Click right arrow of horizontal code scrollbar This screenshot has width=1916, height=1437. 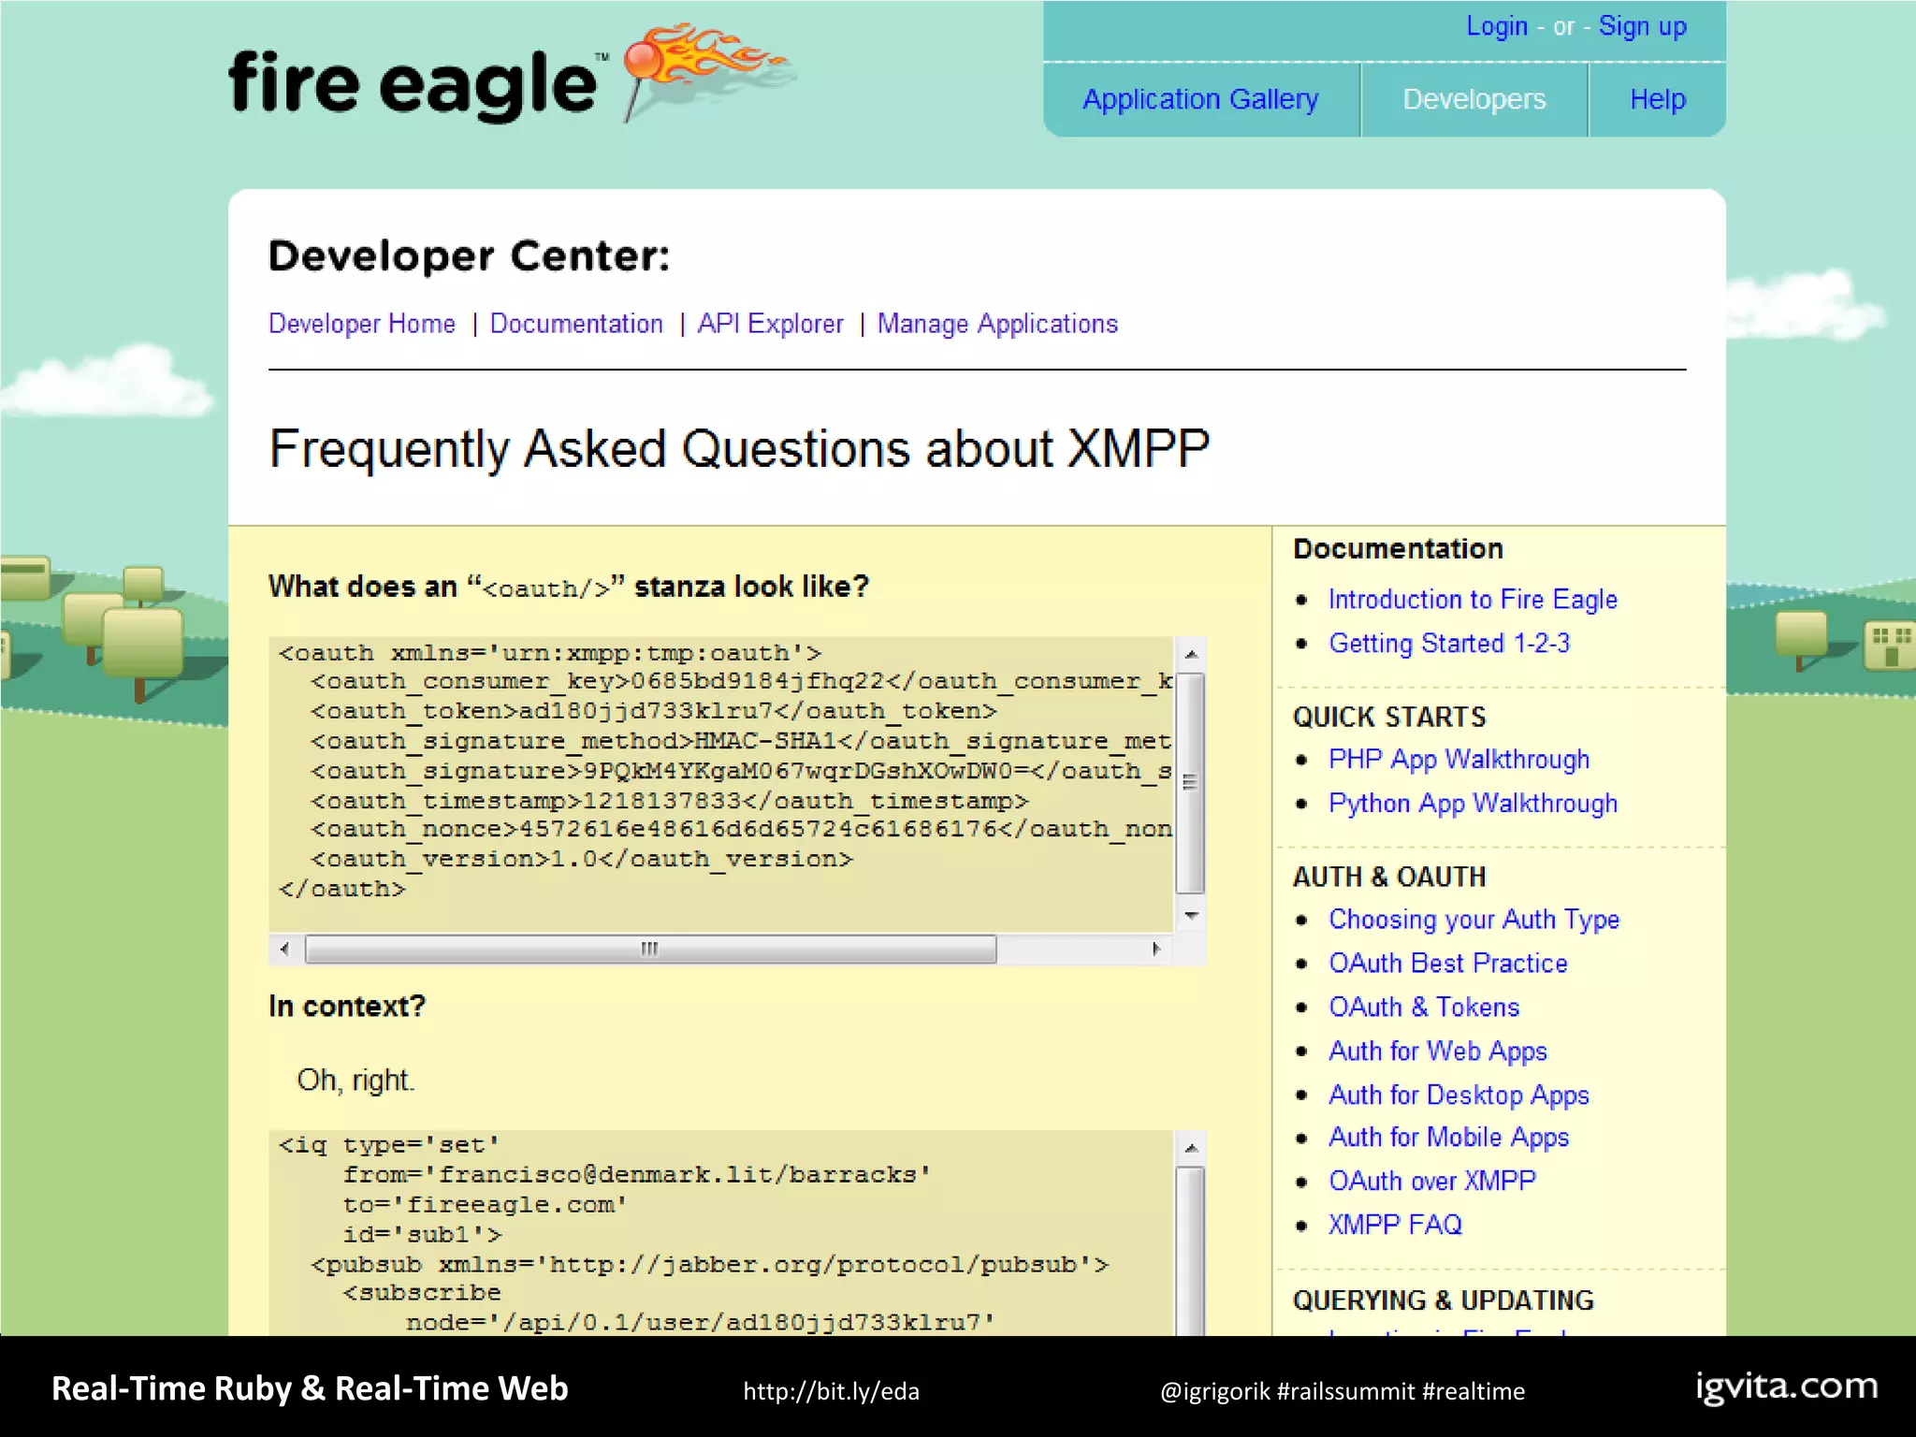click(1156, 949)
